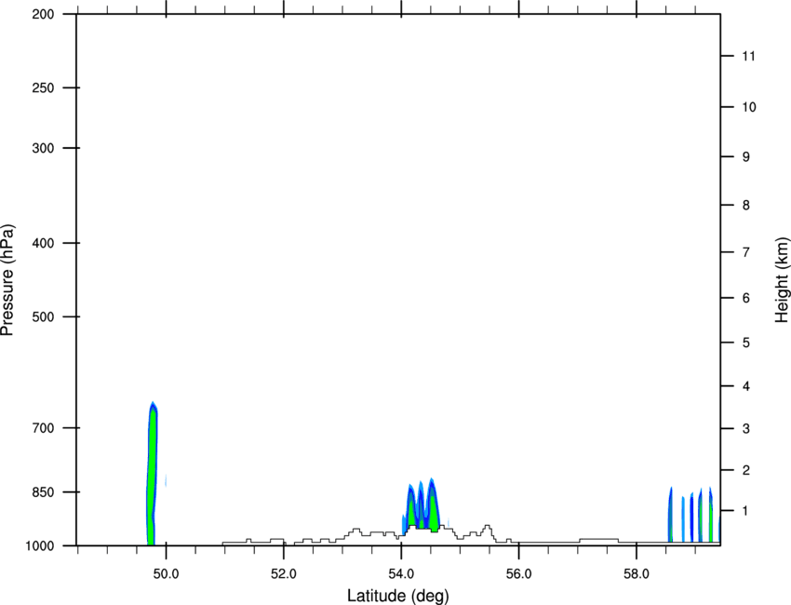Select the 850 pressure tick label

[x=43, y=492]
